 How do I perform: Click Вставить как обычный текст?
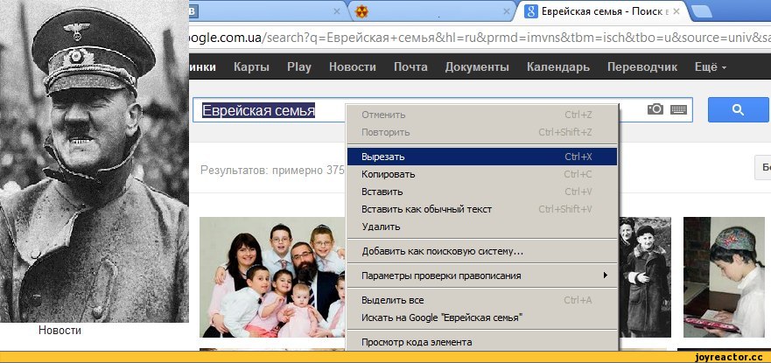coord(481,209)
